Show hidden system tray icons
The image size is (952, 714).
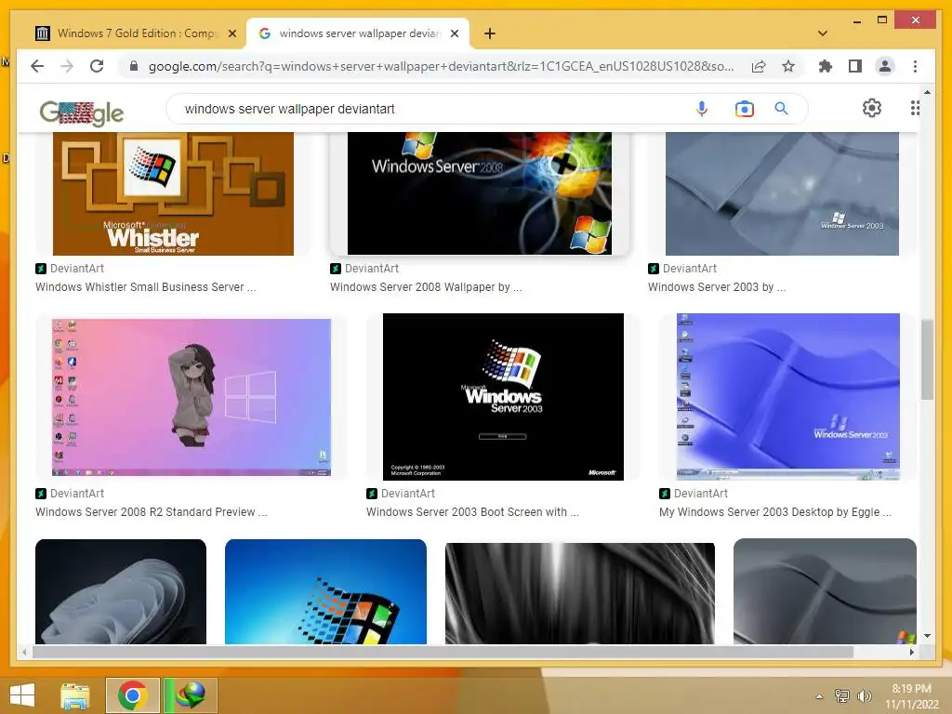819,696
